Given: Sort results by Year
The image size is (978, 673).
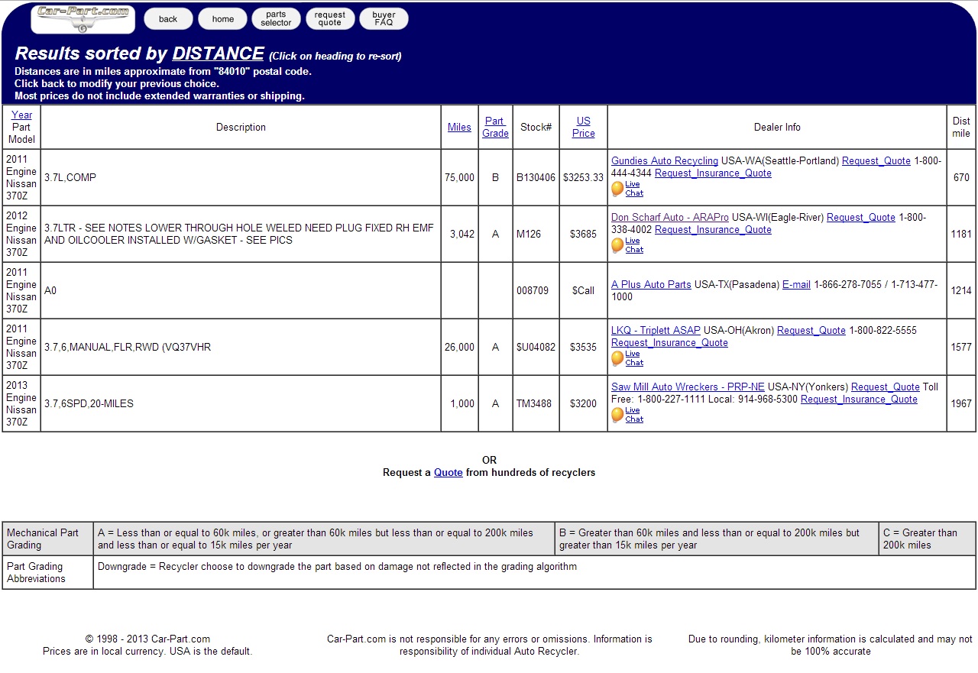Looking at the screenshot, I should (22, 115).
